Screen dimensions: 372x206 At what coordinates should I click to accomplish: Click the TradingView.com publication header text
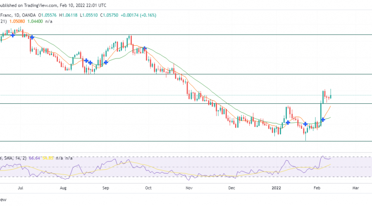53,5
